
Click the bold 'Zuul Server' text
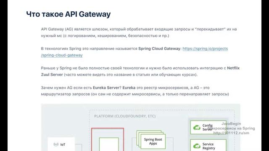pyautogui.click(x=52, y=75)
